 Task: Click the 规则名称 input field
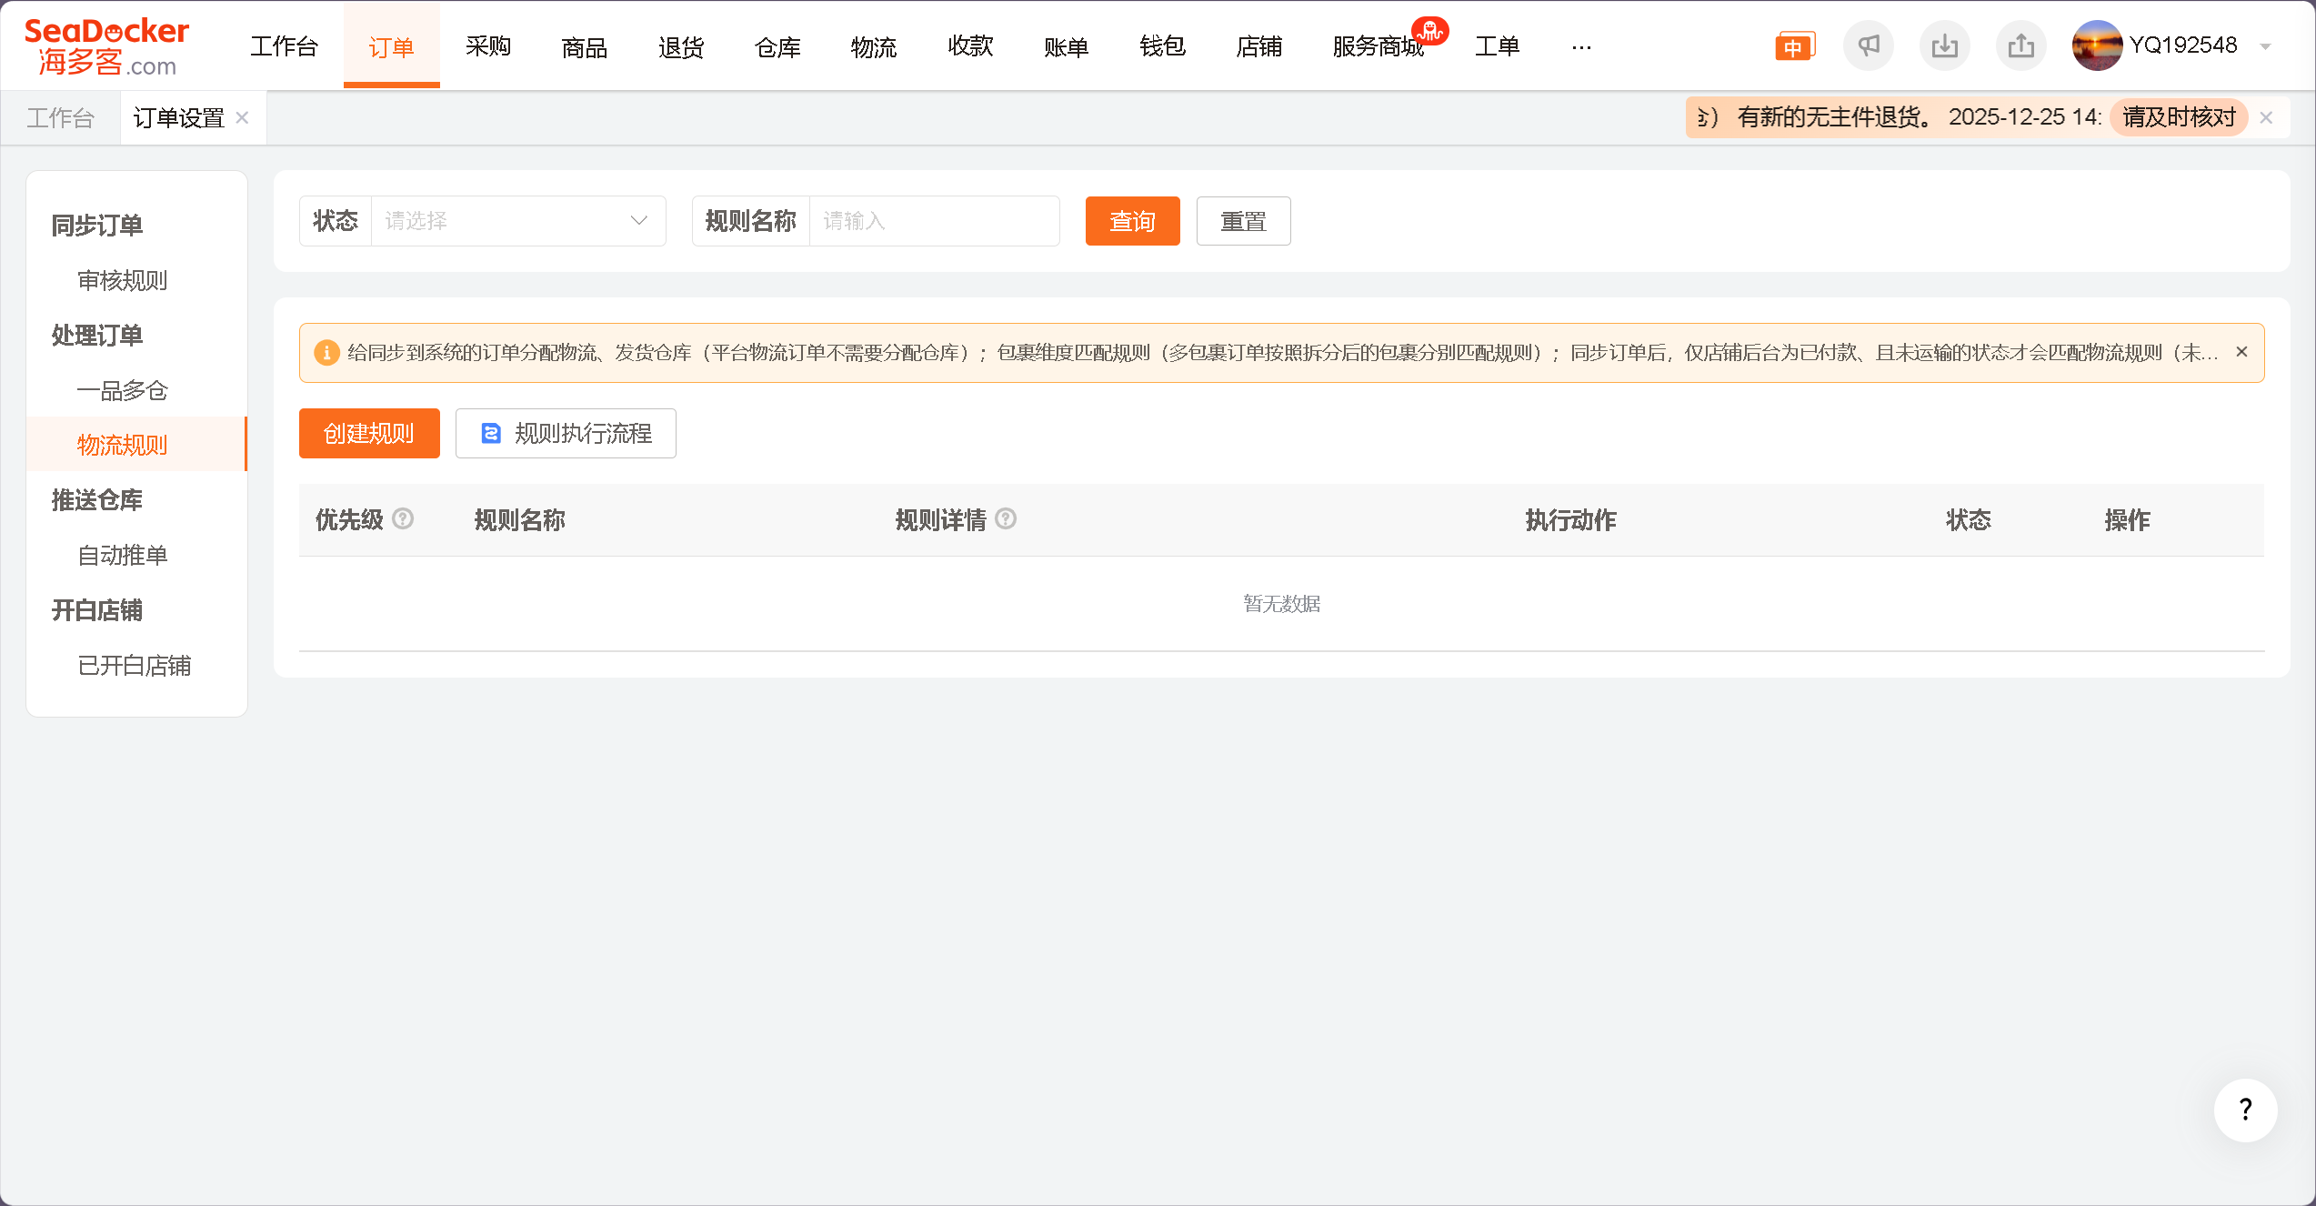[x=934, y=221]
